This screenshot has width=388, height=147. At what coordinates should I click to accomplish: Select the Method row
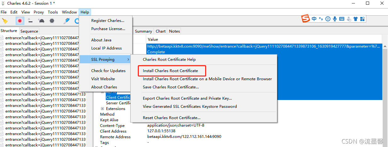[107, 114]
